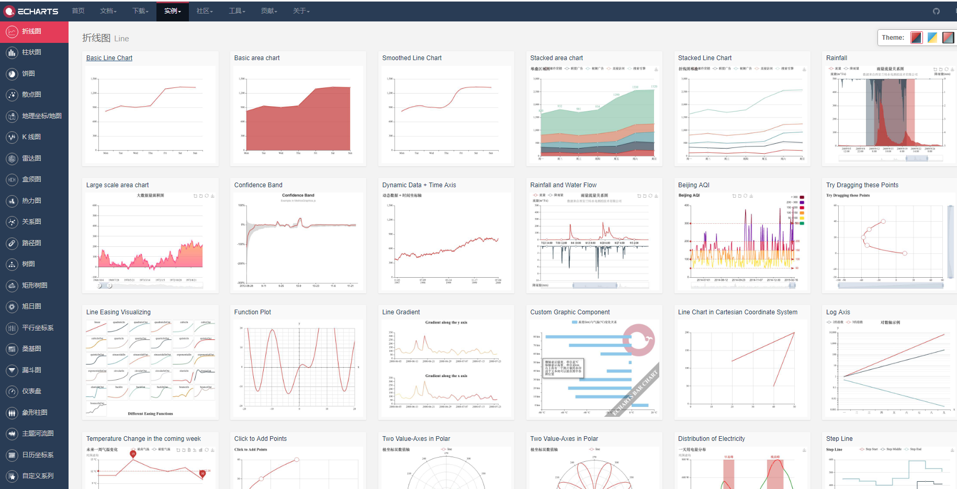The image size is (957, 489).
Task: Toggle the 流量 legend in Rainfall and Water Flow
Action: click(542, 195)
